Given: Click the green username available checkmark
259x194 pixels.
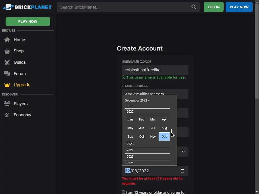Looking at the screenshot, I should 123,77.
